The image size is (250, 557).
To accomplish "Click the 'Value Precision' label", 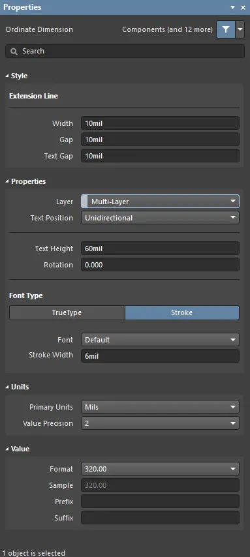I will 48,423.
